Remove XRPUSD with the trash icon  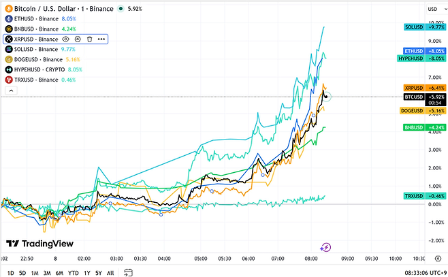[89, 39]
